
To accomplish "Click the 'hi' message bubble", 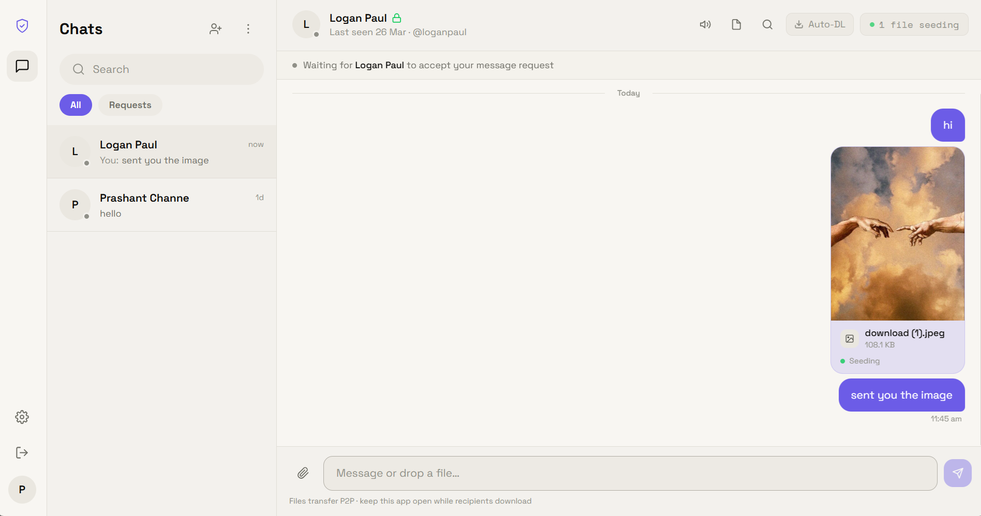I will click(948, 125).
